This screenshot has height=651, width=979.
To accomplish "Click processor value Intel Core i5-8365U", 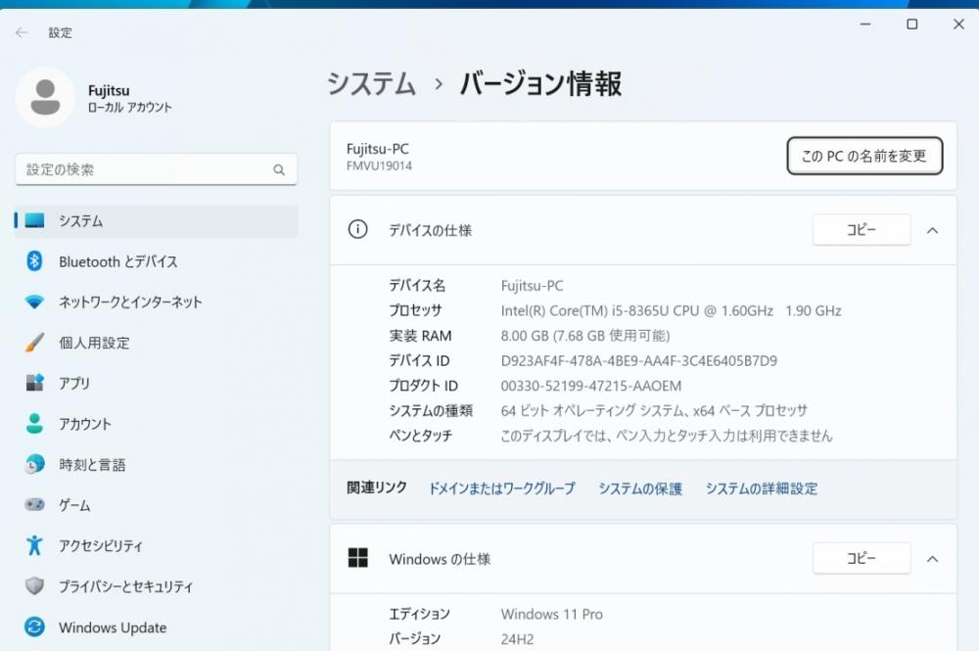I will (x=671, y=310).
